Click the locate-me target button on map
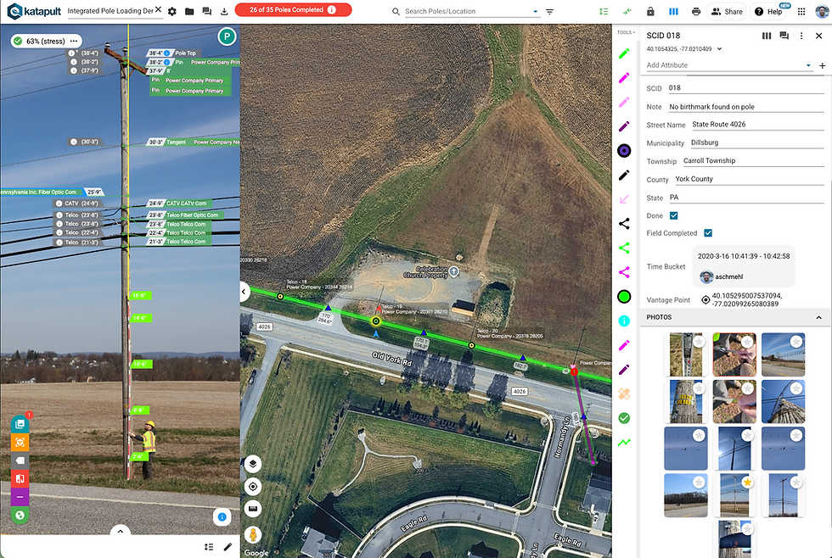832x558 pixels. (x=253, y=487)
